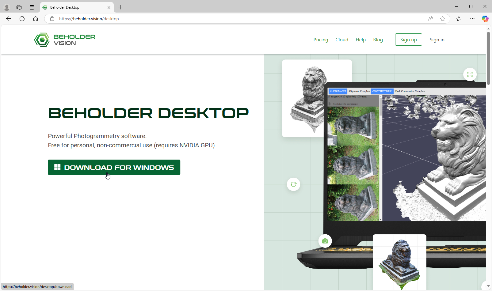Image resolution: width=492 pixels, height=291 pixels.
Task: Close the Beholder Desktop tab
Action: click(x=109, y=7)
